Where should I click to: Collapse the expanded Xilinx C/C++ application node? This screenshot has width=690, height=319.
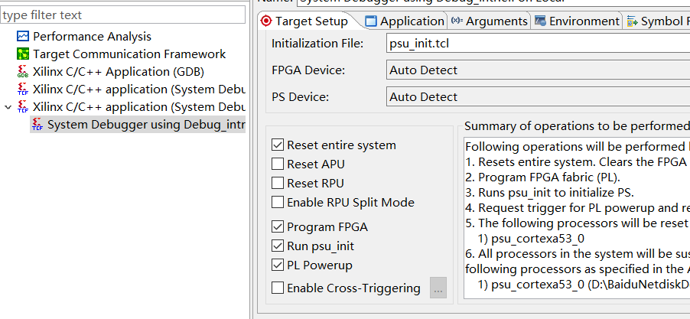[x=8, y=107]
